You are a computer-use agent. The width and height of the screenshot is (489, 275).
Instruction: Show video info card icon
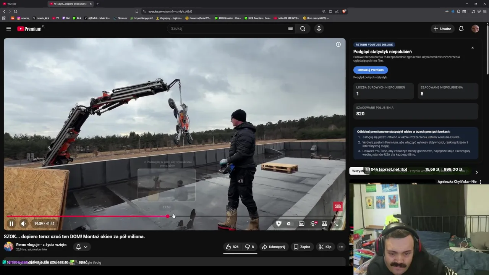pyautogui.click(x=338, y=45)
